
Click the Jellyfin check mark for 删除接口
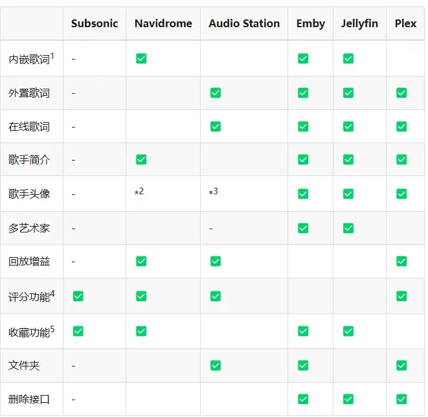pyautogui.click(x=348, y=400)
